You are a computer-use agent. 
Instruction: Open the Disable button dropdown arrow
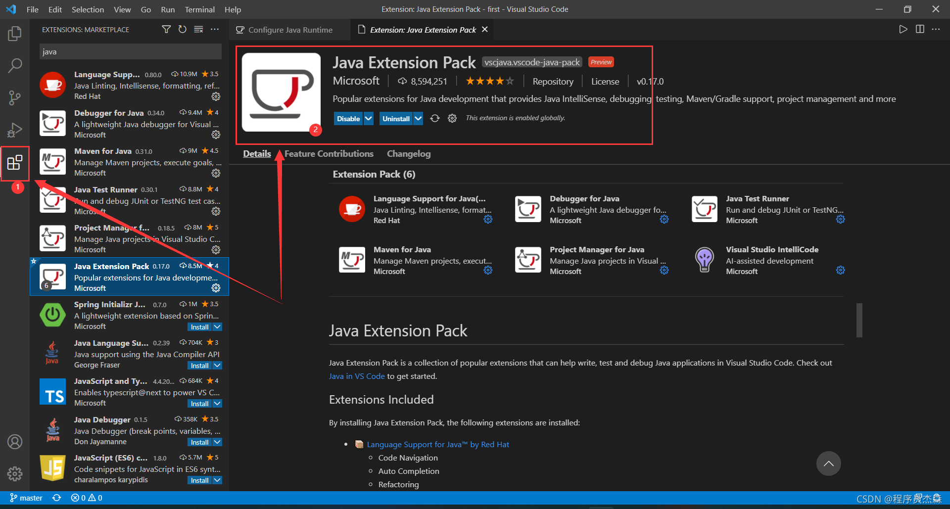pyautogui.click(x=368, y=118)
